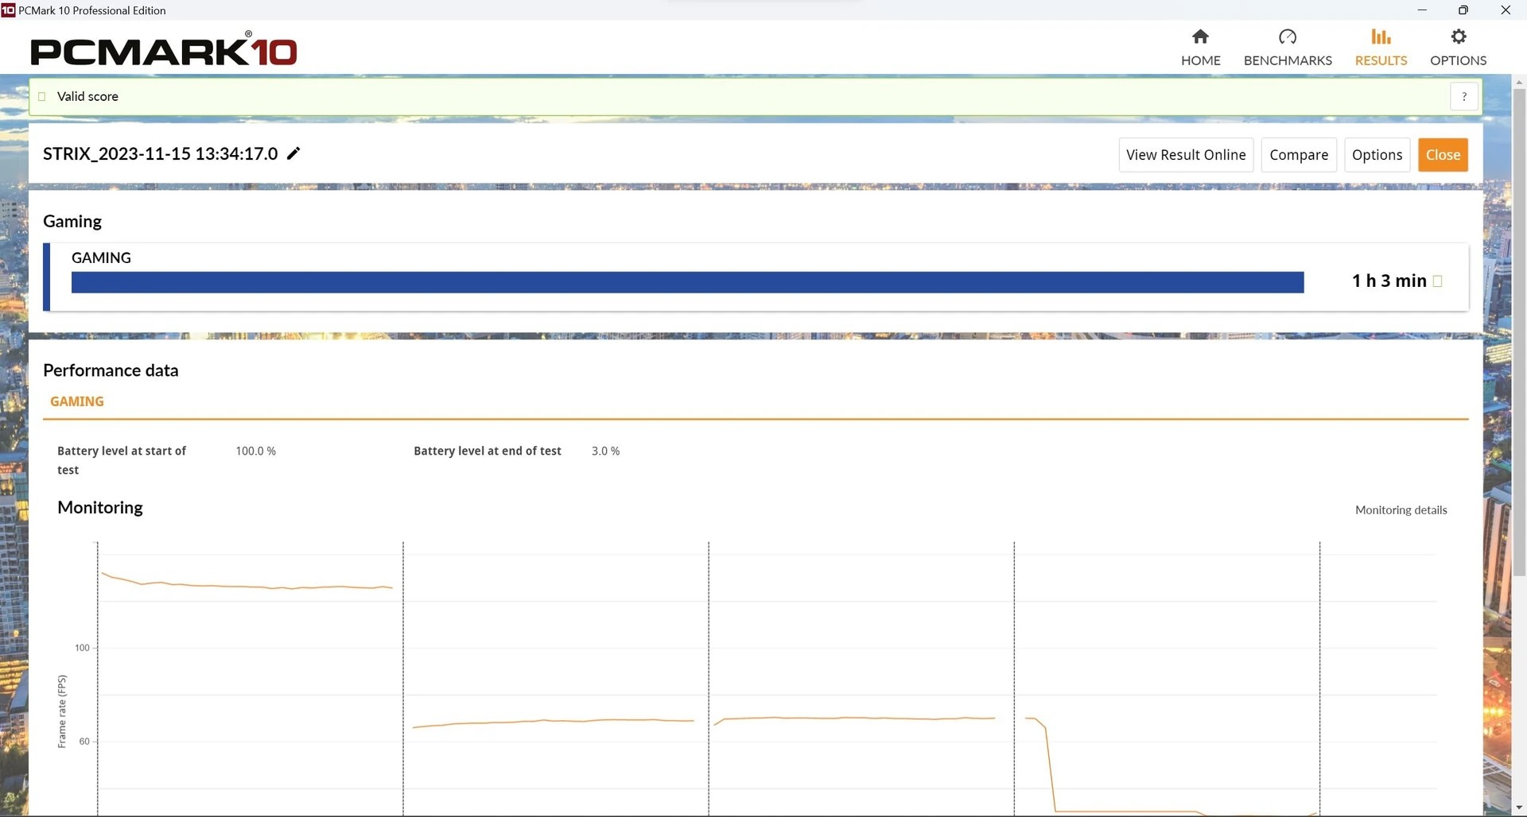Select the RESULTS bar chart icon
This screenshot has width=1527, height=817.
point(1381,37)
